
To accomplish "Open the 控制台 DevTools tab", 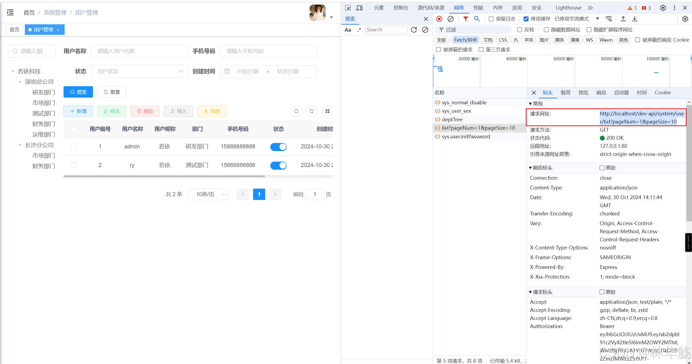I will click(401, 8).
